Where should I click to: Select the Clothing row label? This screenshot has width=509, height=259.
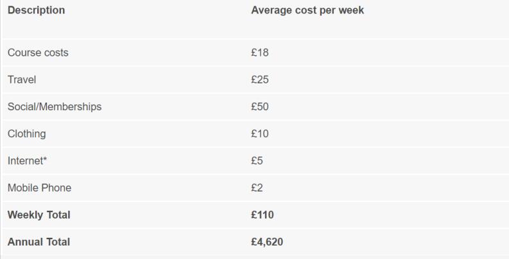point(26,134)
